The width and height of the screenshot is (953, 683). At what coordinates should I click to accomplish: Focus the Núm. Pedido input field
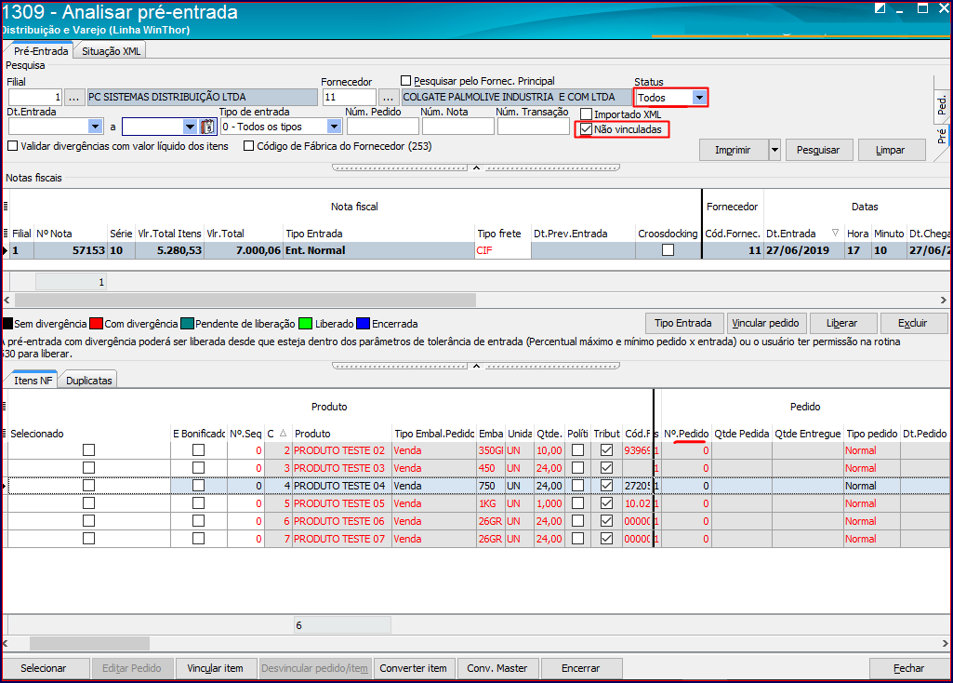pos(382,127)
